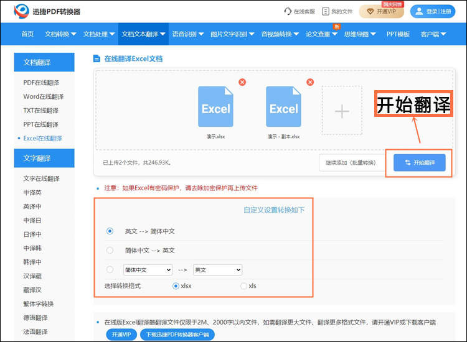
Task: Open 法语翻译 sidebar link
Action: point(35,331)
